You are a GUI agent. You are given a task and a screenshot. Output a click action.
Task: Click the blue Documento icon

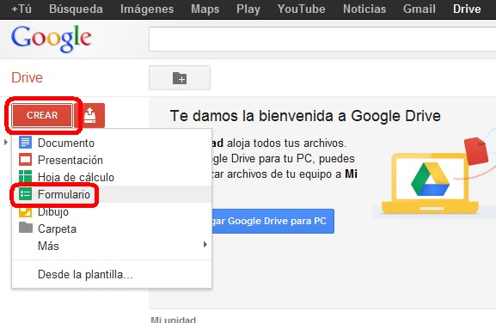click(25, 143)
